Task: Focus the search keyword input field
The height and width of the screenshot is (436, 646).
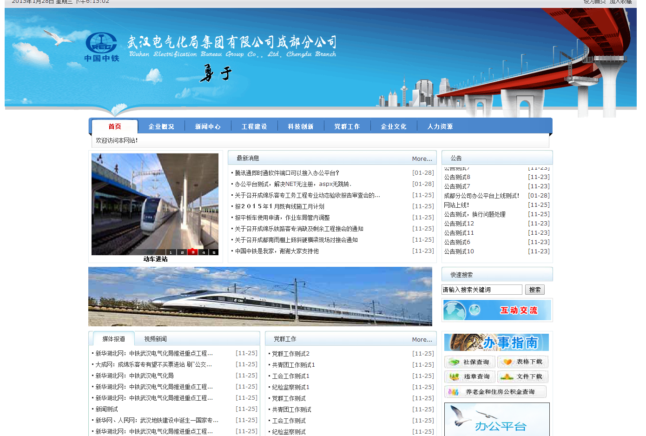Action: tap(482, 290)
